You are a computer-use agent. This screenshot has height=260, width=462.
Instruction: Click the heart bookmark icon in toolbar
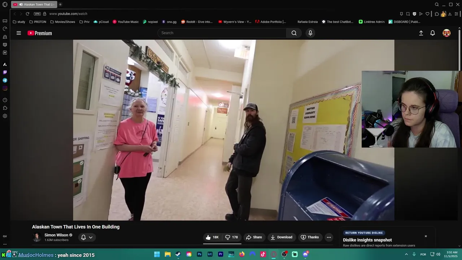[427, 14]
